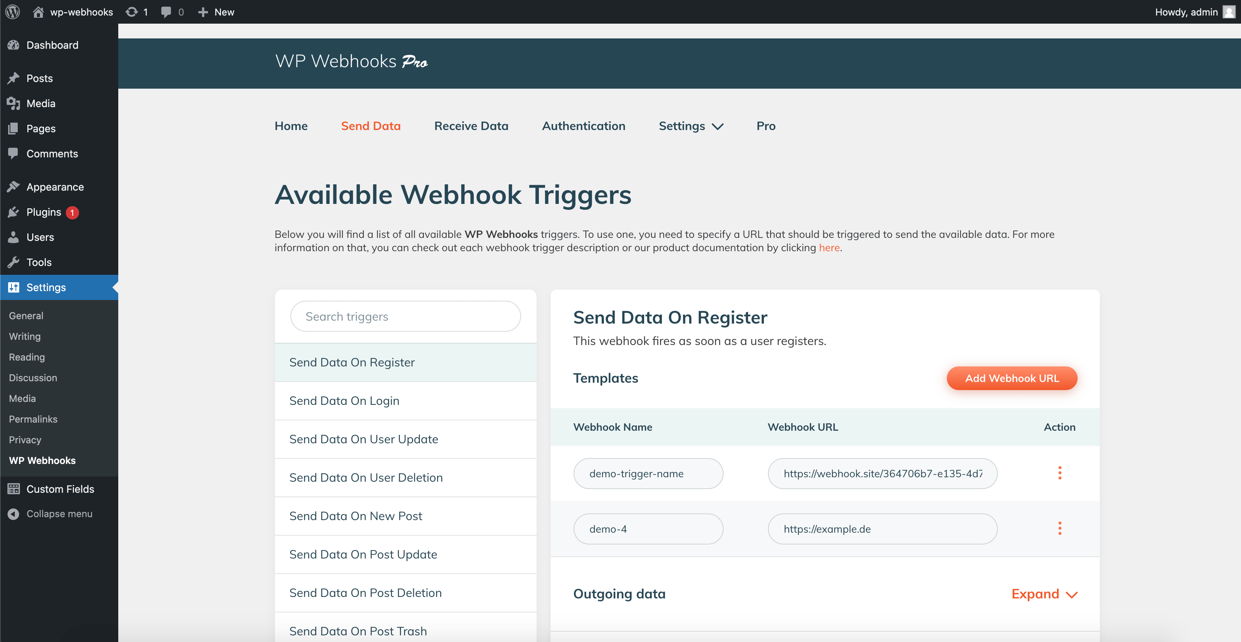Select the Send Data On User Update trigger
The width and height of the screenshot is (1241, 642).
pos(405,439)
